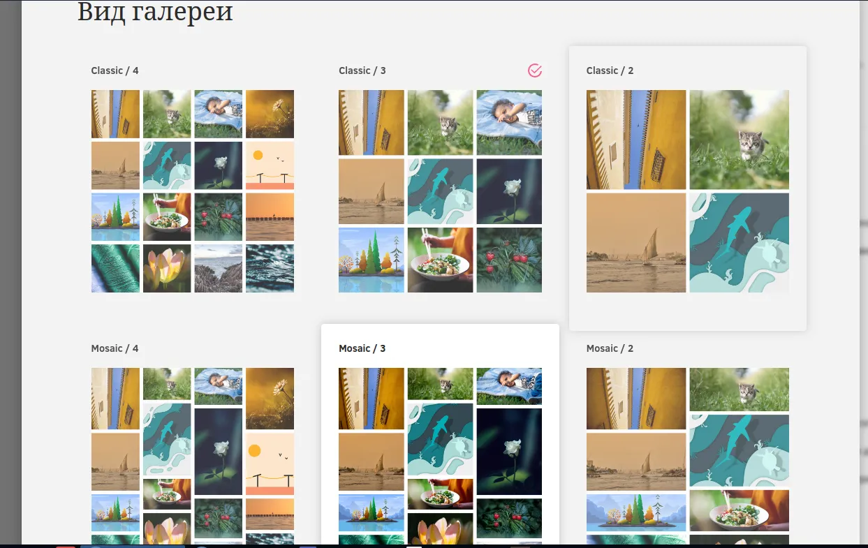Click the orange sun illustration in Classic / 4 preview

pos(270,165)
